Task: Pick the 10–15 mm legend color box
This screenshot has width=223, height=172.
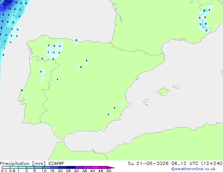Action: (x=46, y=167)
